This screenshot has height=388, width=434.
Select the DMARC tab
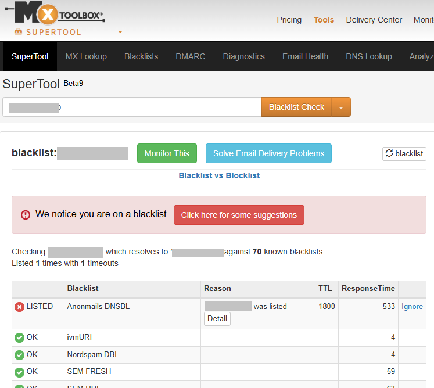click(191, 56)
